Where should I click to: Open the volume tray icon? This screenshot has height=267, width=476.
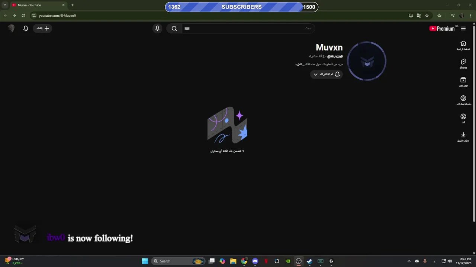tap(450, 261)
